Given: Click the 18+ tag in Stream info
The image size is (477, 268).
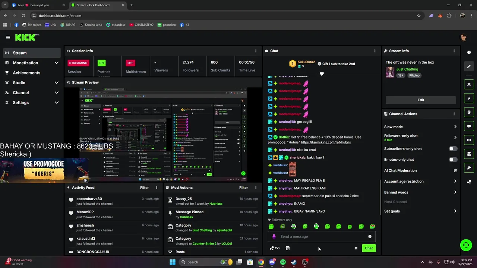Looking at the screenshot, I should click(x=401, y=75).
